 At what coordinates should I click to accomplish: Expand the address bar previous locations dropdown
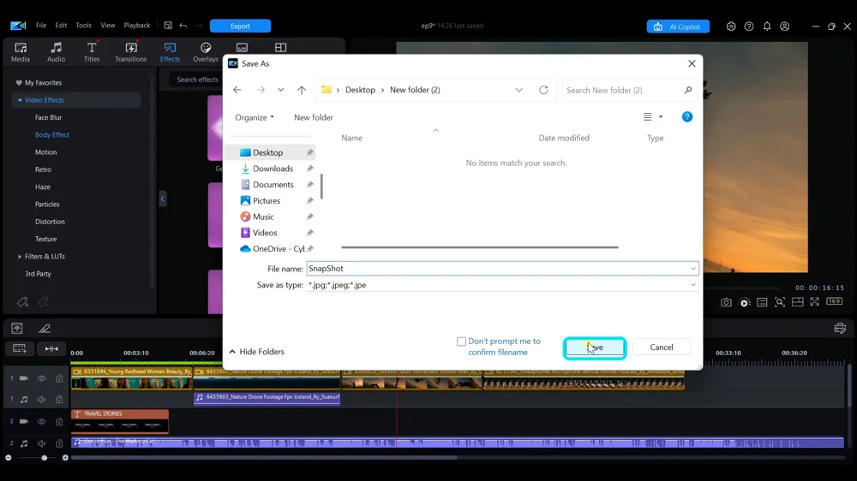coord(518,90)
